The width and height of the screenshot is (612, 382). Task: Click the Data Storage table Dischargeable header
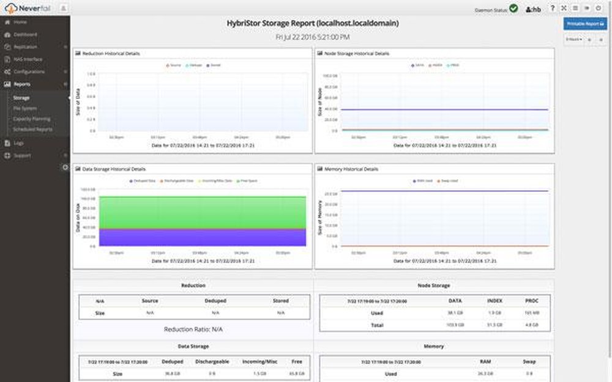(212, 362)
